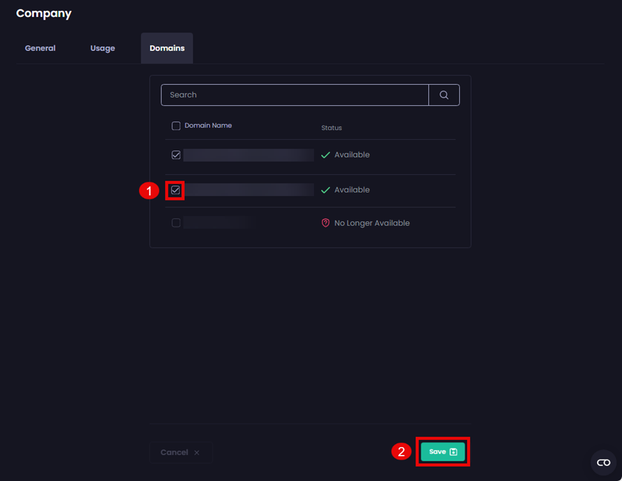Click the Status column header
Screen dimensions: 622x481
pos(331,128)
